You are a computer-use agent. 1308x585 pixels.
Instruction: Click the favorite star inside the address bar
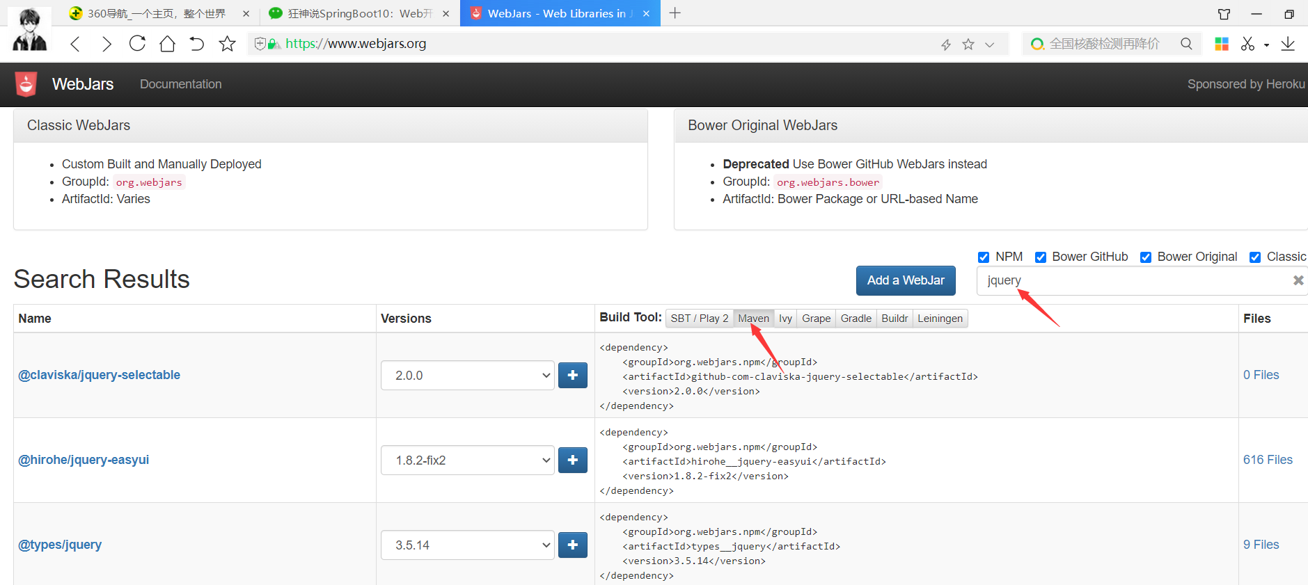pos(968,45)
